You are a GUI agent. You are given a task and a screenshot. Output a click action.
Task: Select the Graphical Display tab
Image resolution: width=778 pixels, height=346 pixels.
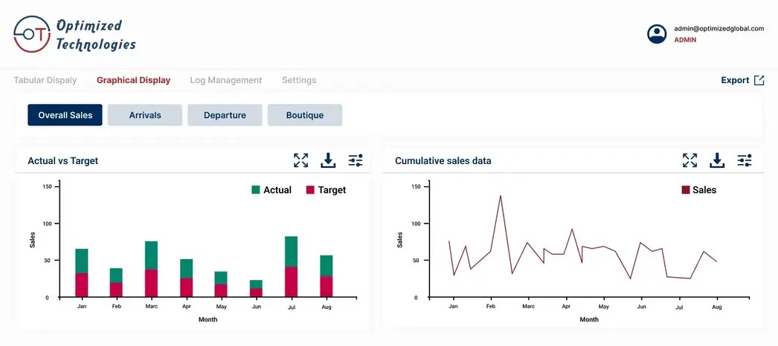coord(133,80)
